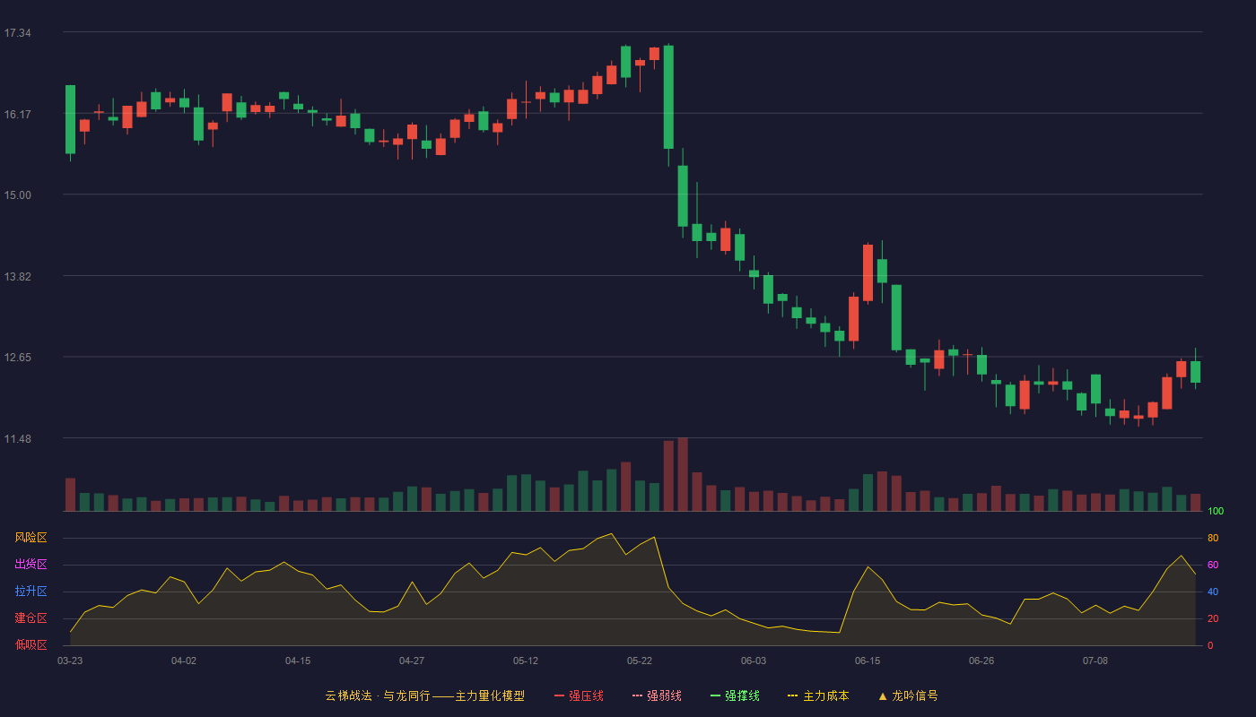Select the 风险区 zone label
The height and width of the screenshot is (717, 1256).
point(31,538)
